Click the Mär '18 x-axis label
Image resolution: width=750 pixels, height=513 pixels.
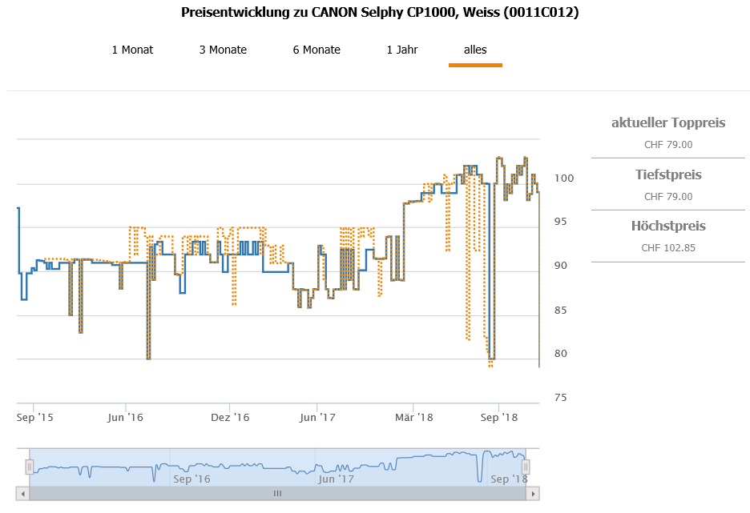point(413,417)
